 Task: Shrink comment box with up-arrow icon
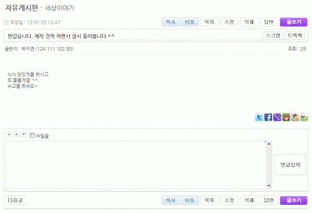9,135
